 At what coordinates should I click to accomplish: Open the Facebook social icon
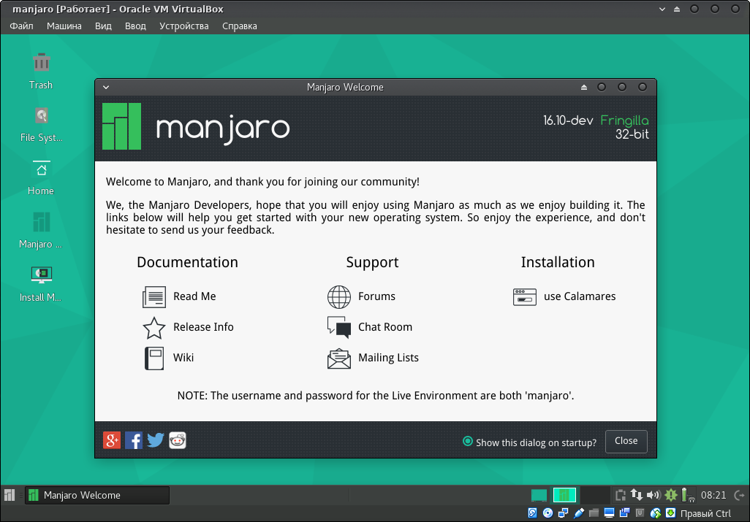point(134,440)
